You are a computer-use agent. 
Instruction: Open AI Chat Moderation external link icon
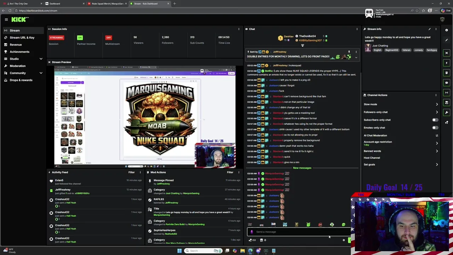pyautogui.click(x=437, y=135)
